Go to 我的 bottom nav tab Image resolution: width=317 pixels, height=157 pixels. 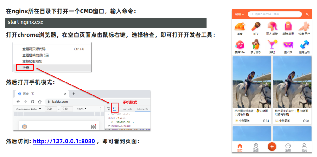(x=304, y=148)
